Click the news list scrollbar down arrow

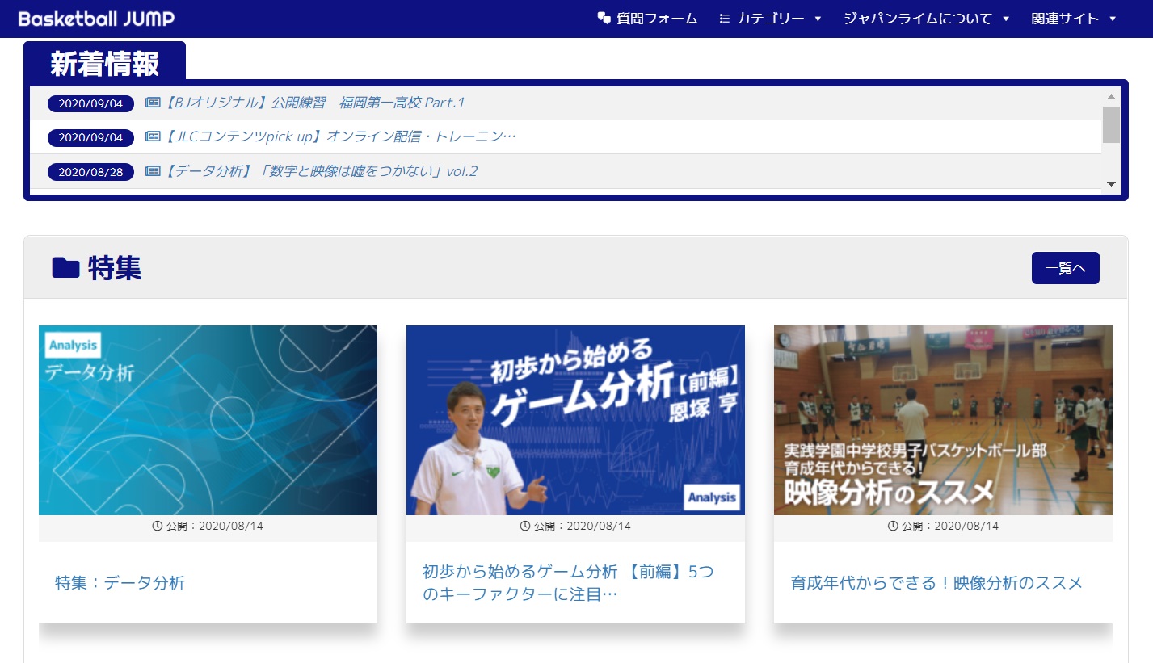click(1111, 184)
